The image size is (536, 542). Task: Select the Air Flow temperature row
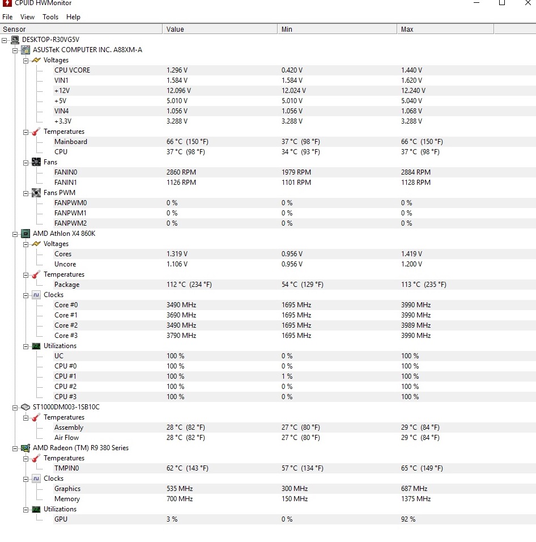(295, 438)
